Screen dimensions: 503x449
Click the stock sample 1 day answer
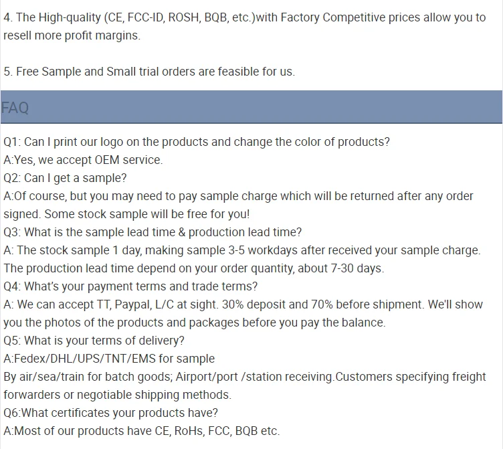coord(242,250)
